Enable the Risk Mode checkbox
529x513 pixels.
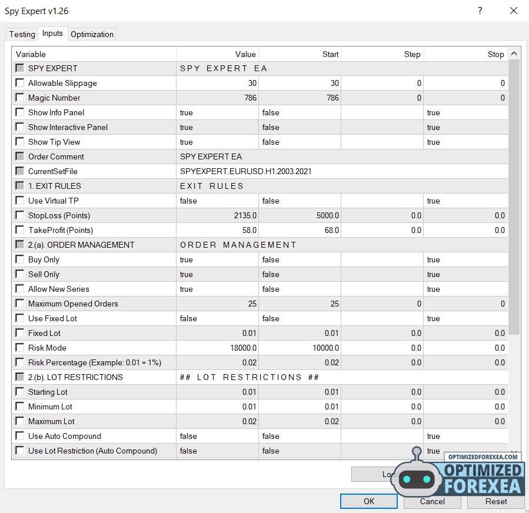point(20,348)
